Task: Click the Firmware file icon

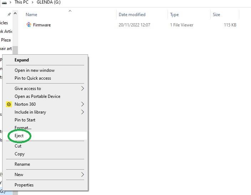Action: (x=29, y=25)
